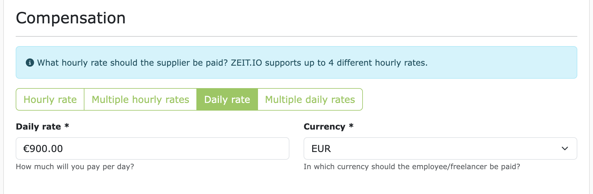The height and width of the screenshot is (194, 593).
Task: Click the Currency field label
Action: click(x=326, y=126)
